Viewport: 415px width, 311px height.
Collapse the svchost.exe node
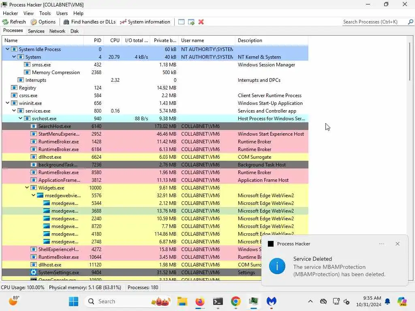pyautogui.click(x=20, y=119)
